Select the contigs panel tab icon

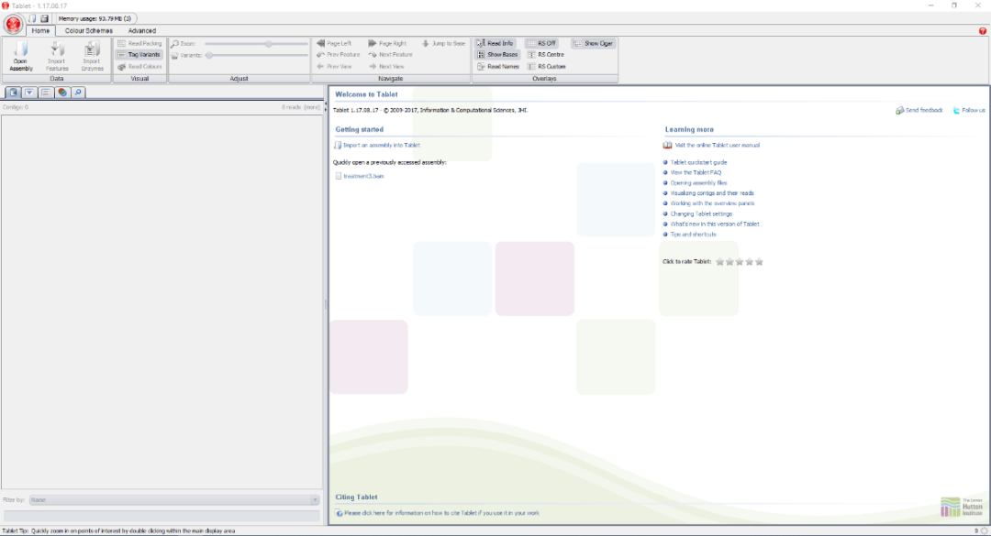tap(13, 93)
